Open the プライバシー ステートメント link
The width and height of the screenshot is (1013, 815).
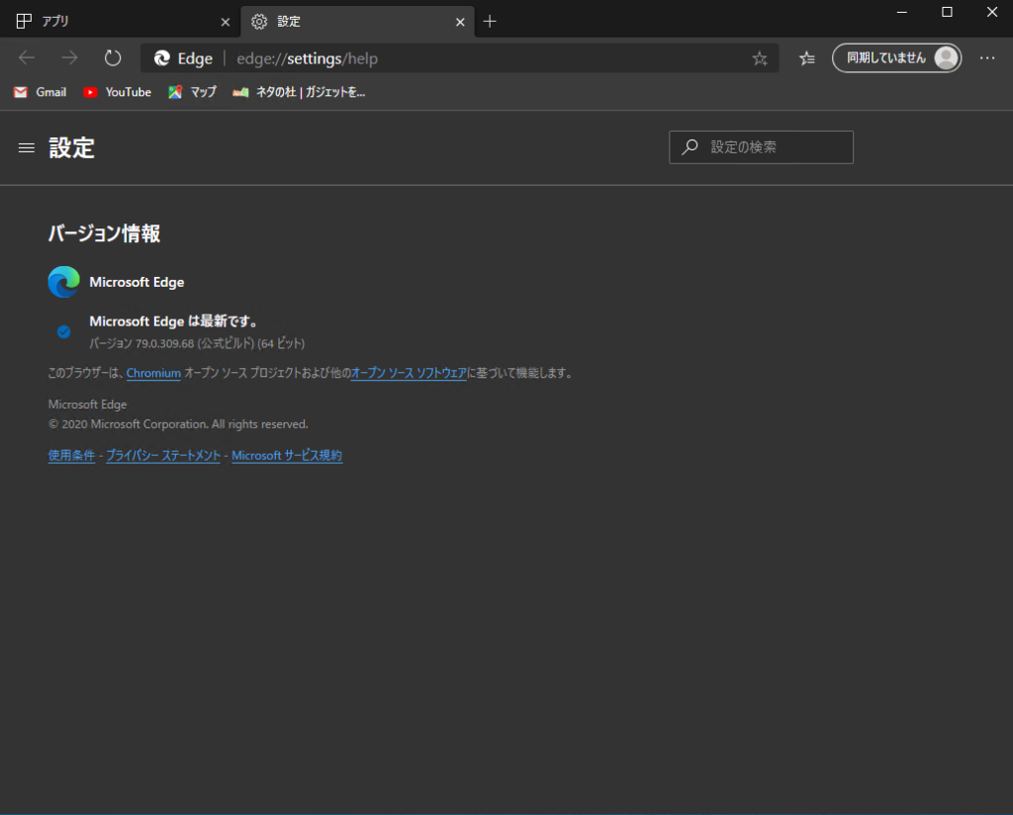coord(163,455)
